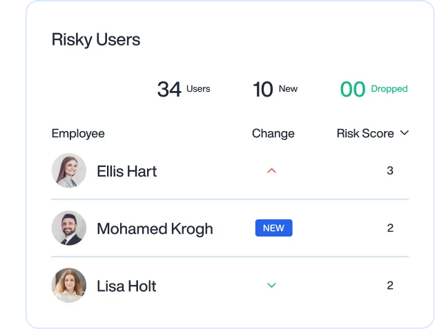Sort by the Employee column header
Image resolution: width=435 pixels, height=329 pixels.
coord(78,134)
